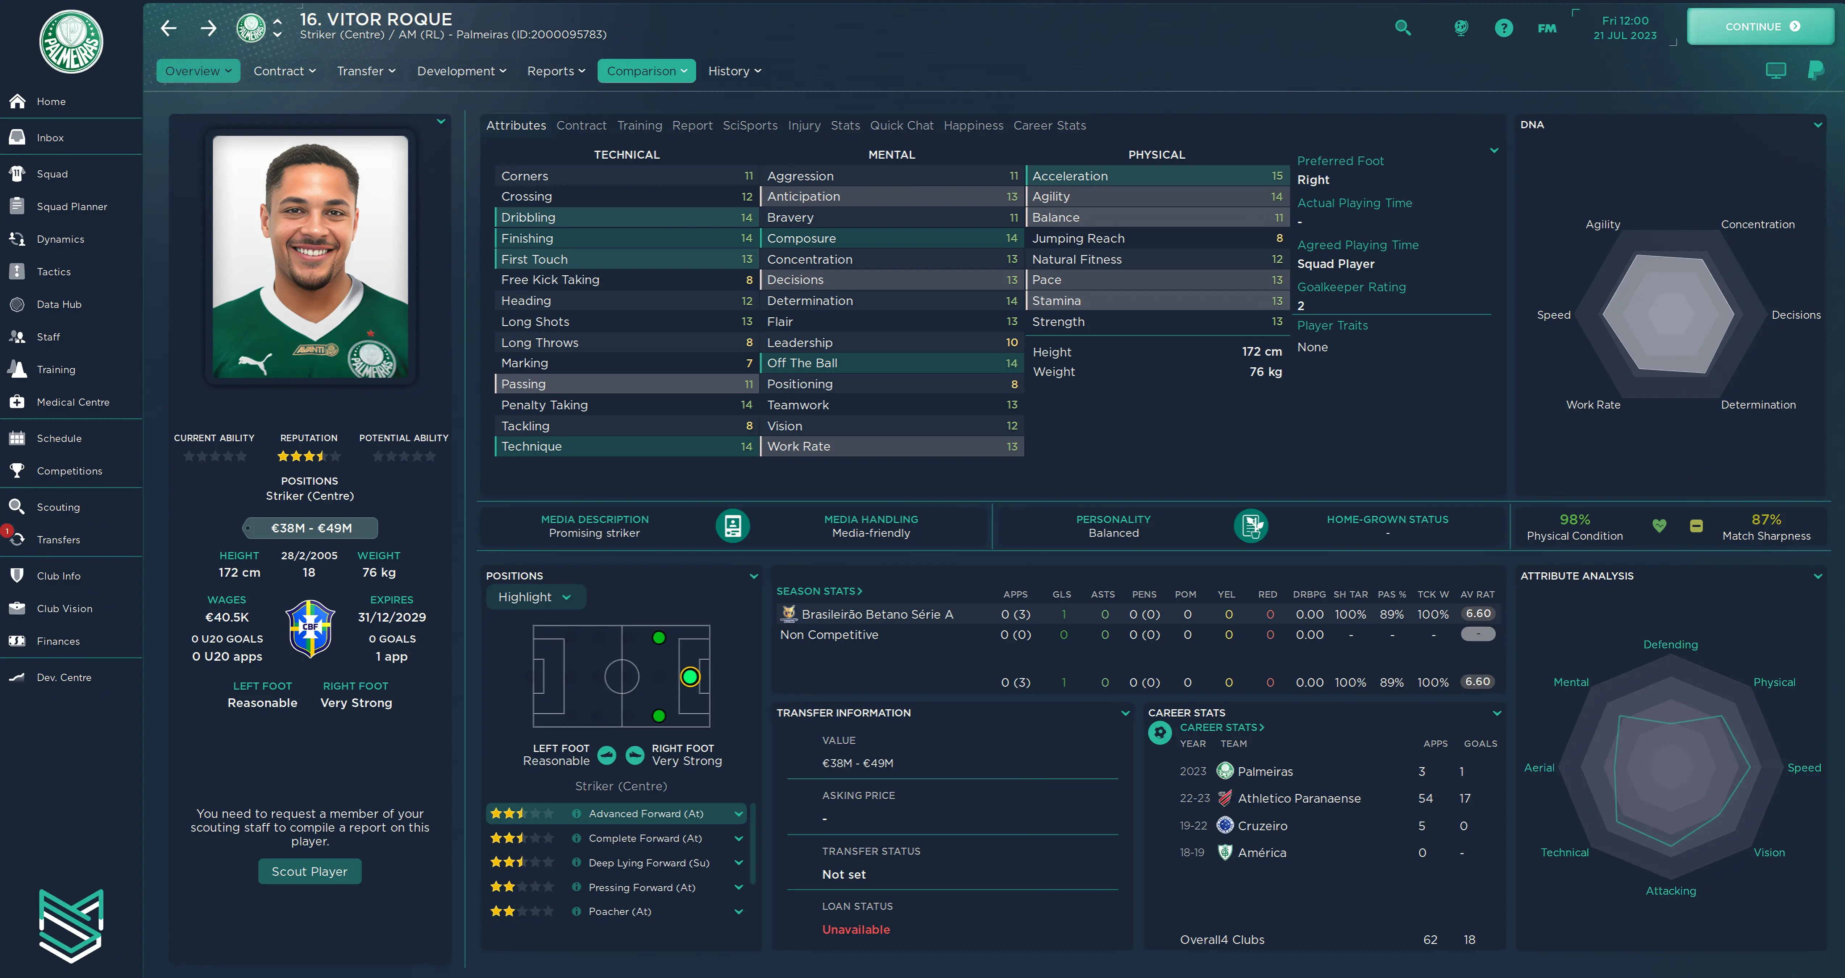
Task: Click the FM logo menu icon
Action: click(1546, 28)
